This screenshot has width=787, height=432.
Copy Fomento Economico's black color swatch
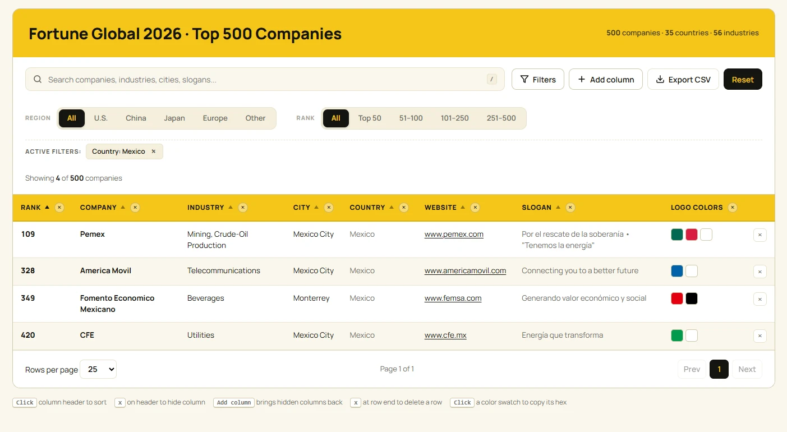click(x=692, y=298)
